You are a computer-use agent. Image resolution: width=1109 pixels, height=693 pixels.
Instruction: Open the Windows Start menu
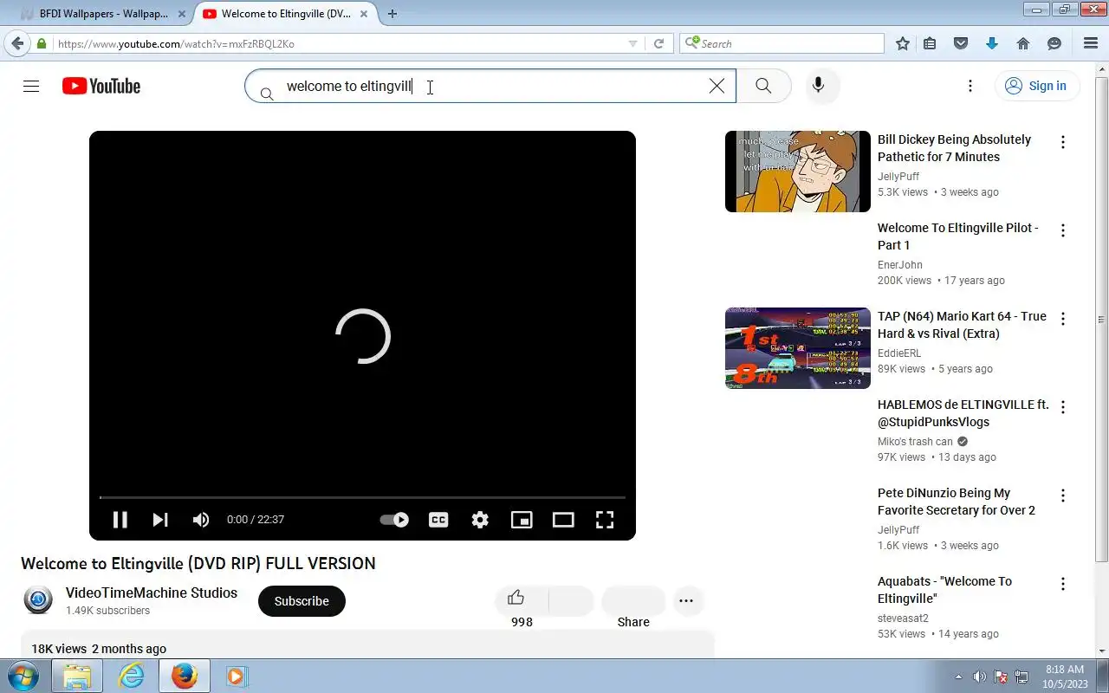[x=23, y=676]
